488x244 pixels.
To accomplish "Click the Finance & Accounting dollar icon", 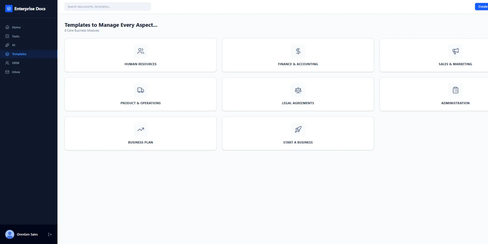I will (x=298, y=51).
